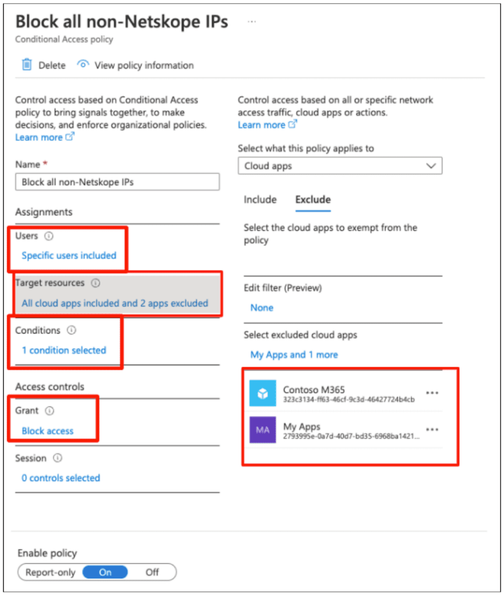Viewport: 504px width, 597px height.
Task: Click the View policy information eye icon
Action: click(x=83, y=65)
